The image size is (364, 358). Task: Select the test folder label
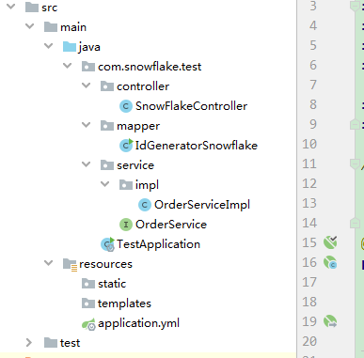71,343
